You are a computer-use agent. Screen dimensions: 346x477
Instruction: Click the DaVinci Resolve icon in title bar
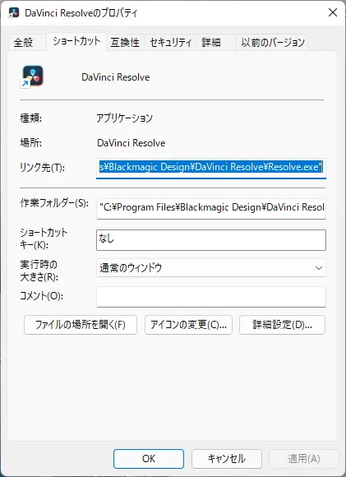pos(14,13)
